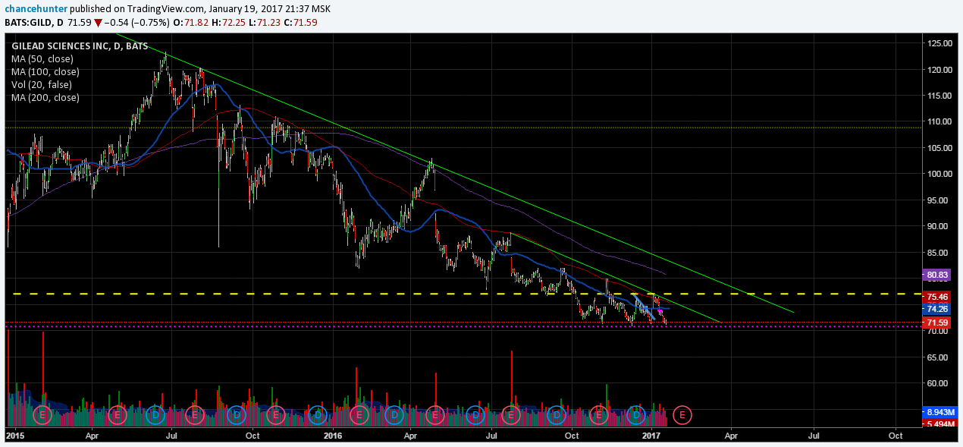Click the long green descending trendline

[455, 172]
